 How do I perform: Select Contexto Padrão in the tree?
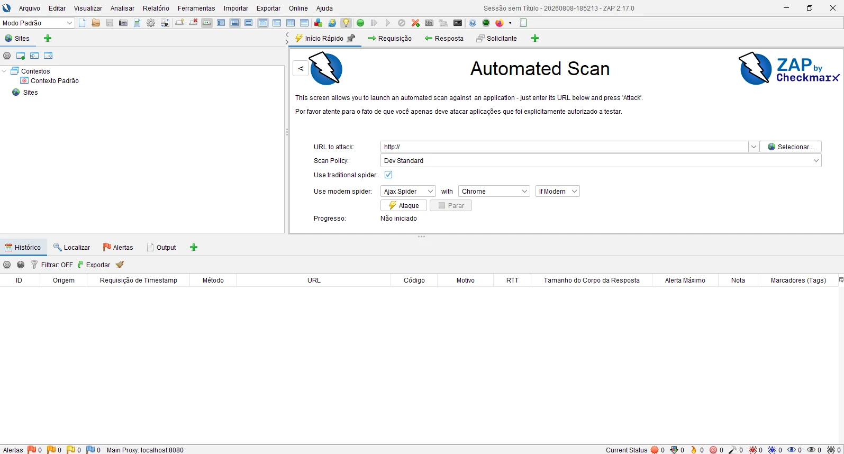(55, 81)
